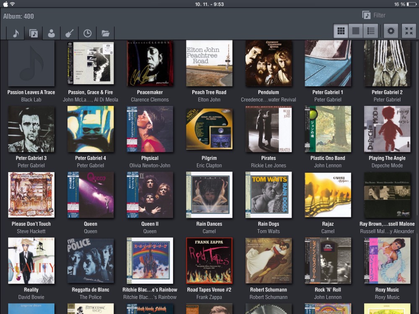The image size is (419, 314).
Task: Open the Artists tab (person icon)
Action: click(51, 33)
